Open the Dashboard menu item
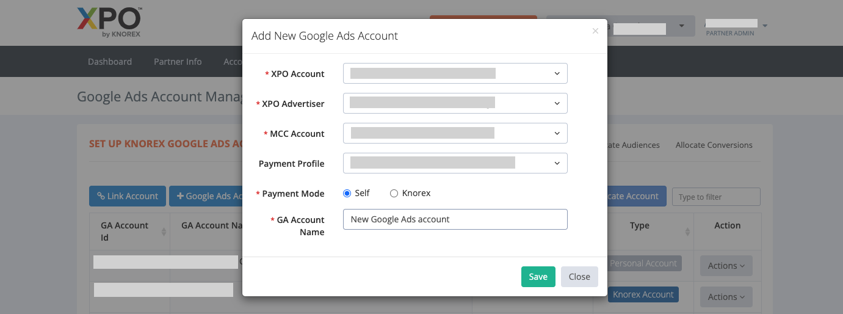Image resolution: width=843 pixels, height=314 pixels. coord(110,62)
